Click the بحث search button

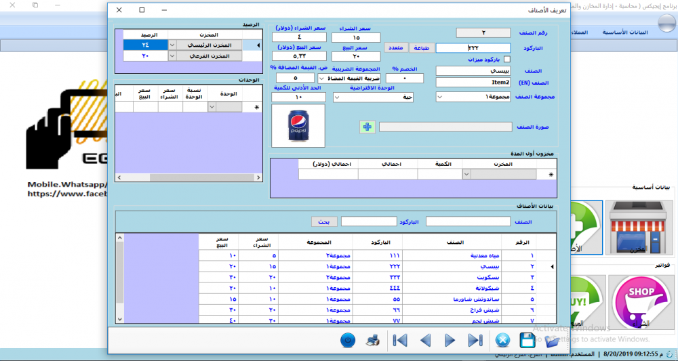(324, 221)
